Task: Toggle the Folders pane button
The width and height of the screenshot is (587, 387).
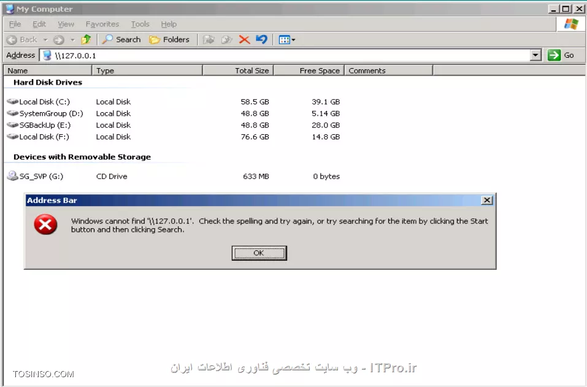Action: [169, 39]
